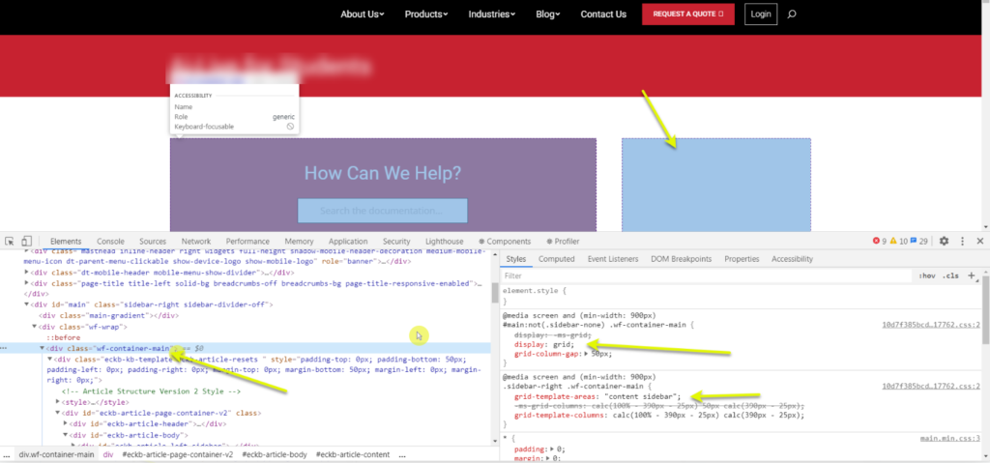The width and height of the screenshot is (990, 463).
Task: Open DevTools settings gear
Action: click(x=944, y=241)
